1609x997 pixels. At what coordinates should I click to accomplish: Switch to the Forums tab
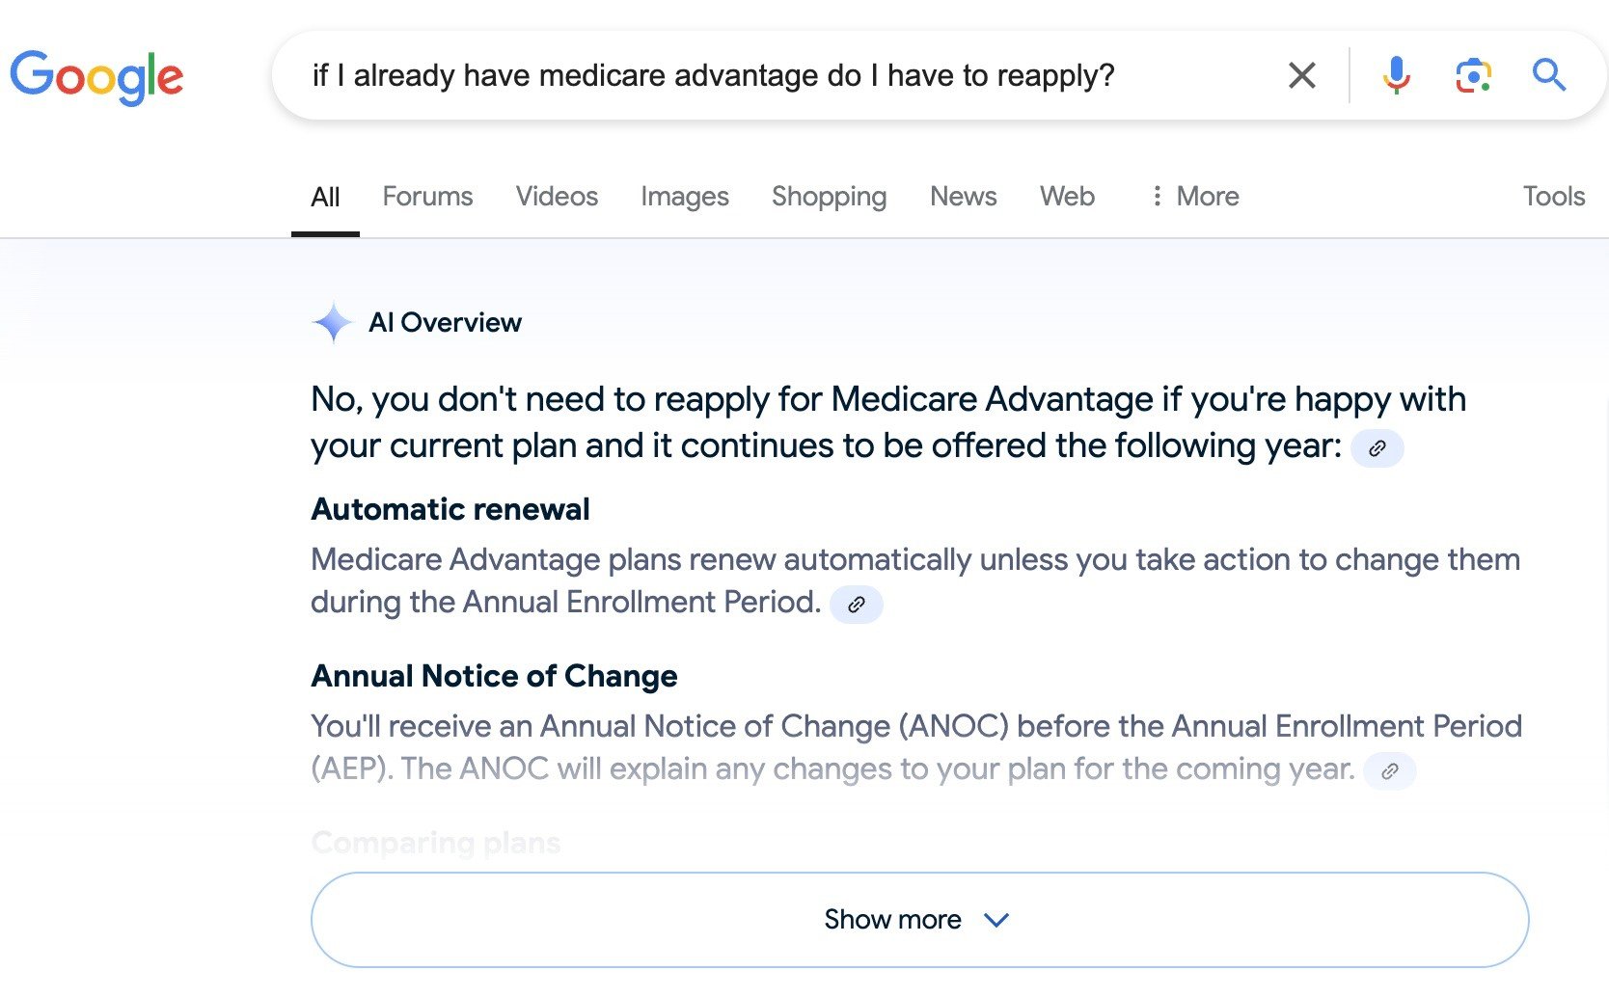coord(427,197)
